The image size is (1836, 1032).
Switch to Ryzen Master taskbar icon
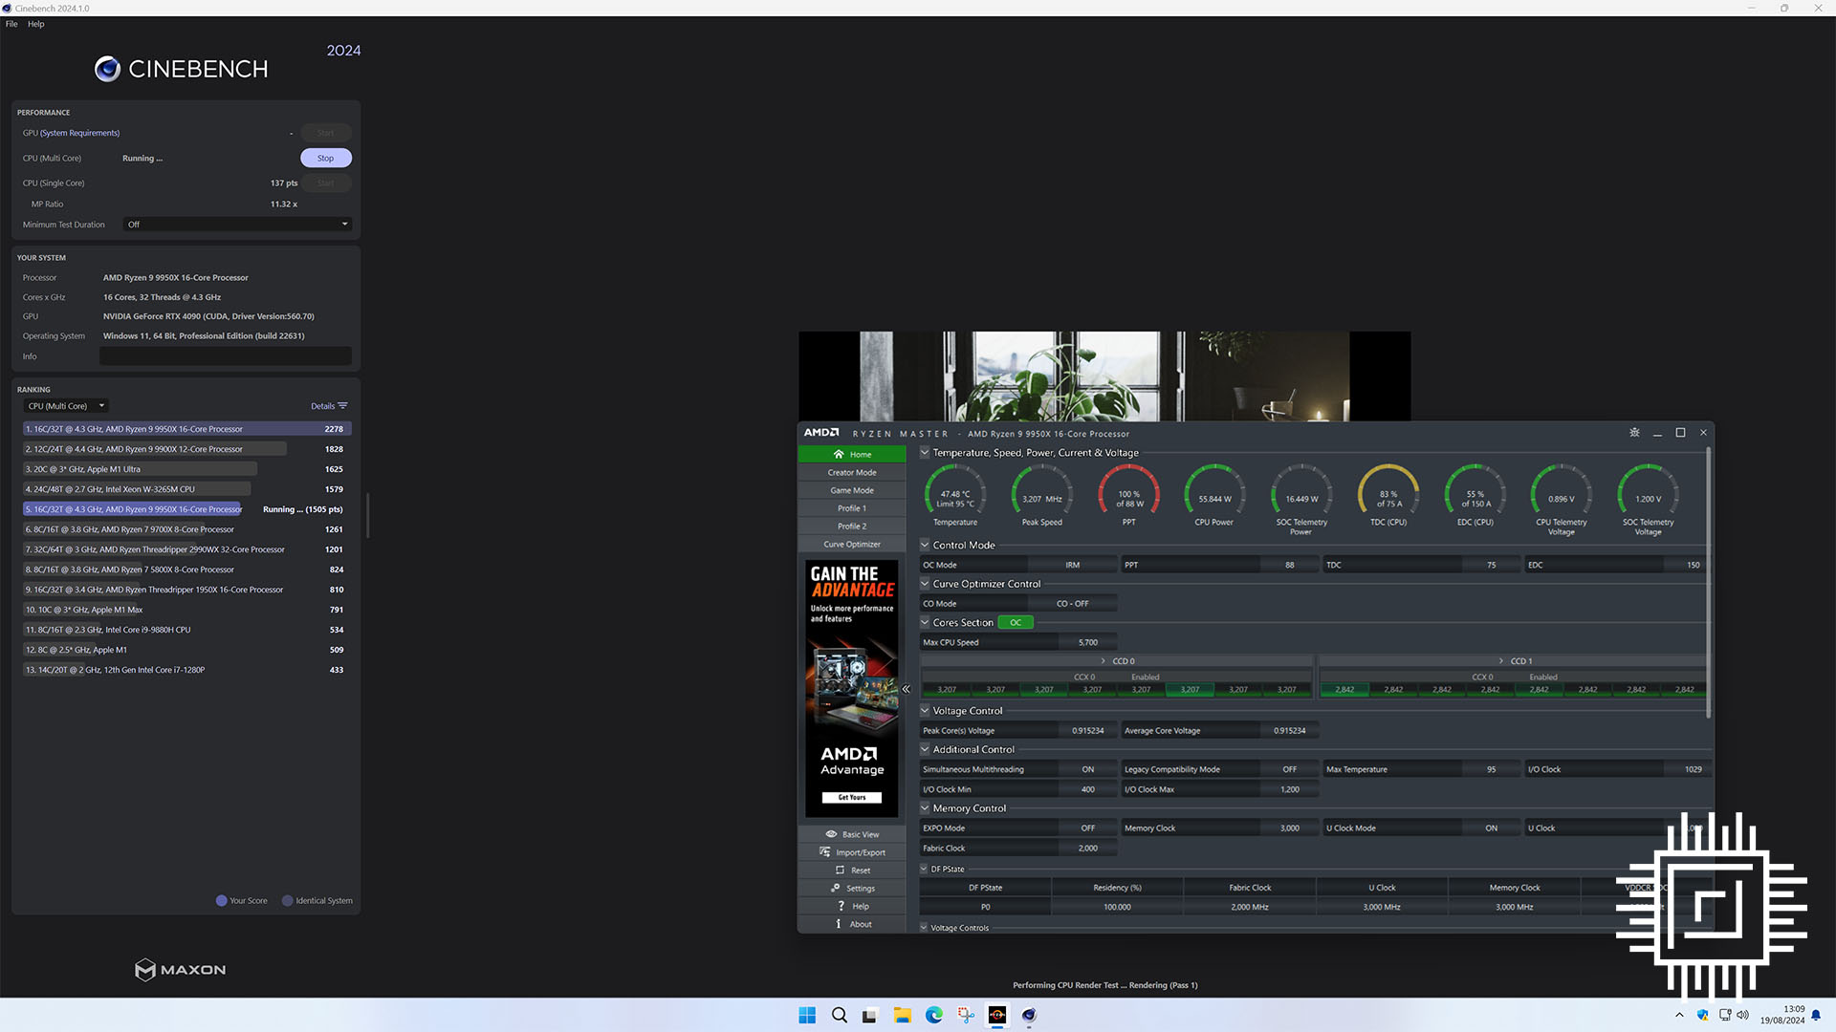point(997,1015)
